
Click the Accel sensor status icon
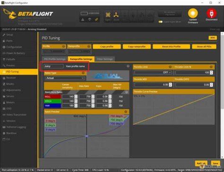pos(116,16)
